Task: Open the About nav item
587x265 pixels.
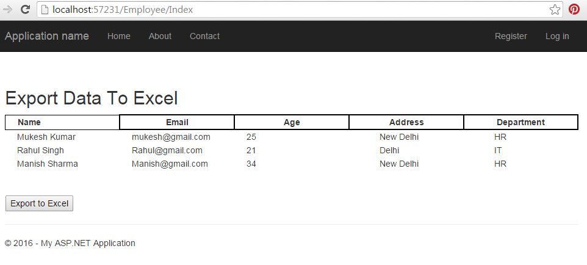Action: pyautogui.click(x=160, y=36)
